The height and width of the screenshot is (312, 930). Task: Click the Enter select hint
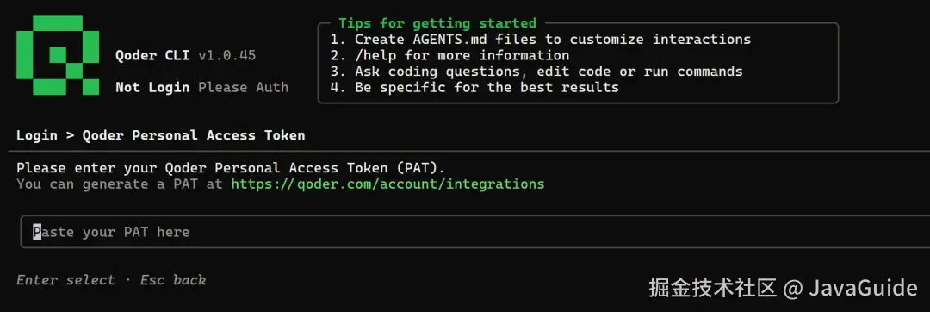click(x=65, y=280)
